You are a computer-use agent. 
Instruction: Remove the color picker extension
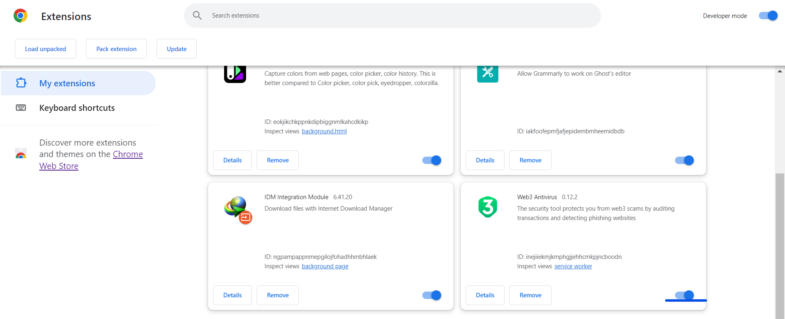click(x=278, y=160)
